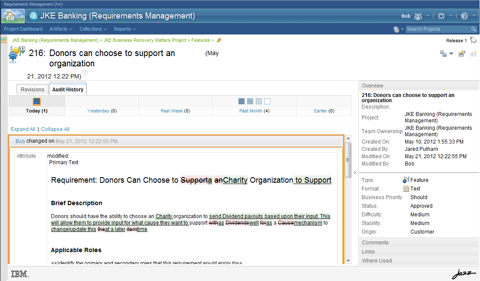Click the 1x yellow arrow icon in title row

click(x=462, y=54)
